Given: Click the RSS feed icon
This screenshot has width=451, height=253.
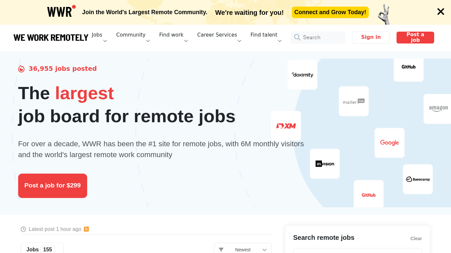Looking at the screenshot, I should point(87,229).
